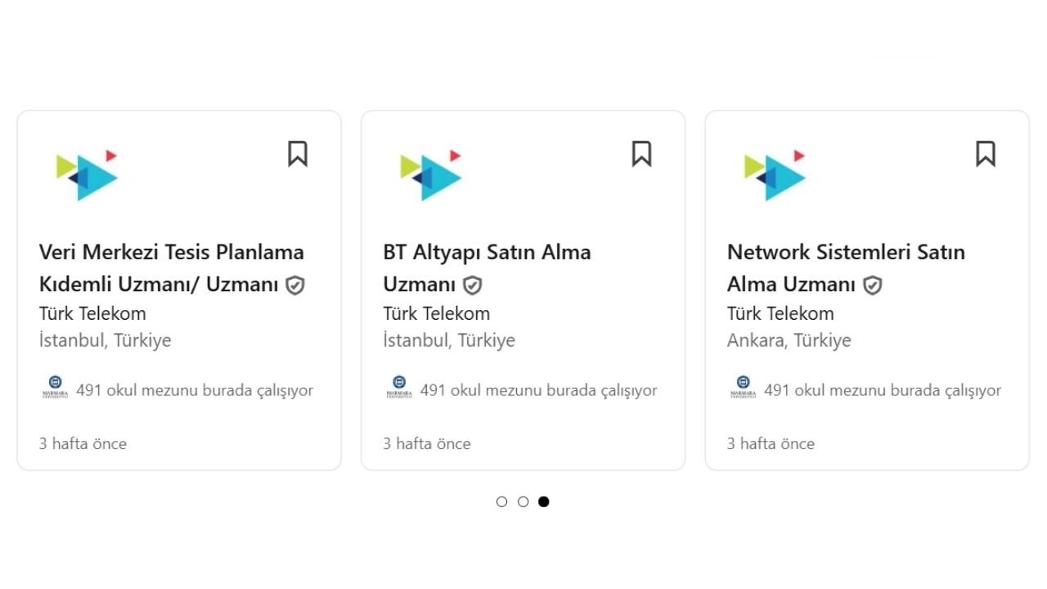The image size is (1047, 589).
Task: Select the third filled carousel dot
Action: pos(544,501)
